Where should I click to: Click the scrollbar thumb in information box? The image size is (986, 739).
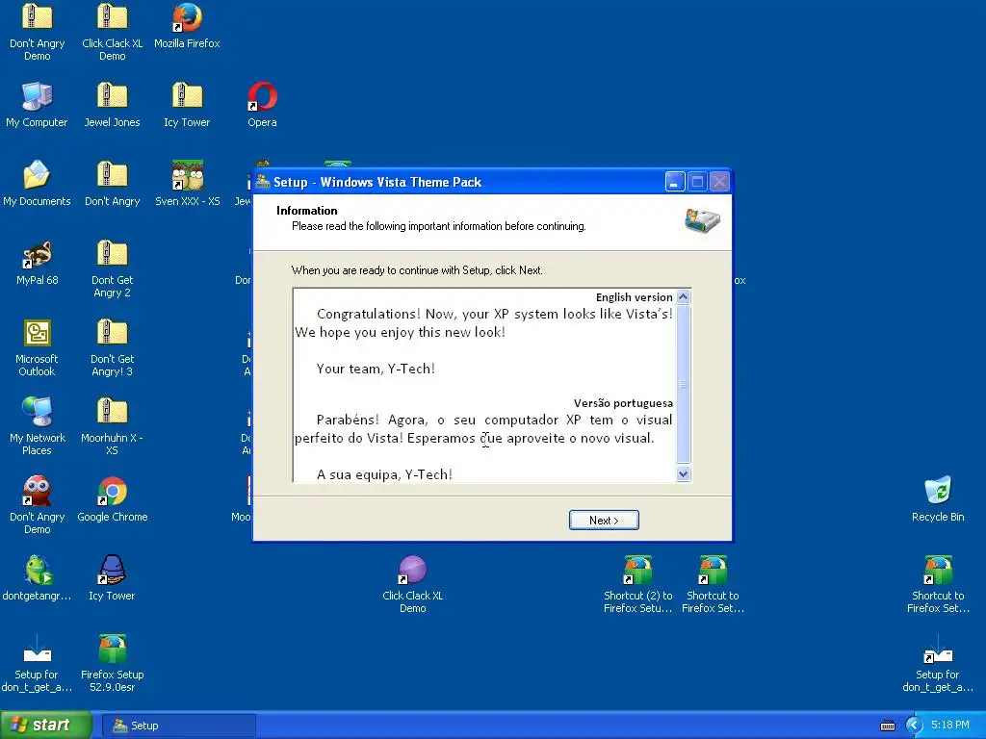(x=683, y=384)
